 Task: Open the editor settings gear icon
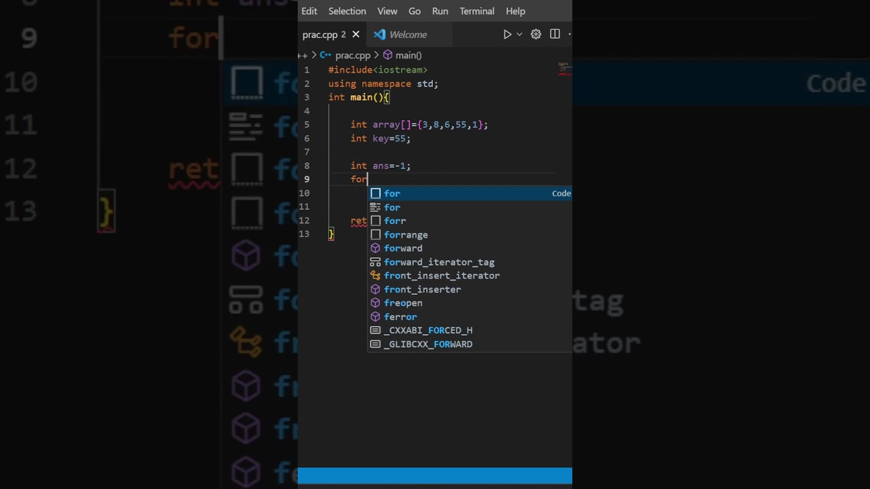pyautogui.click(x=536, y=34)
